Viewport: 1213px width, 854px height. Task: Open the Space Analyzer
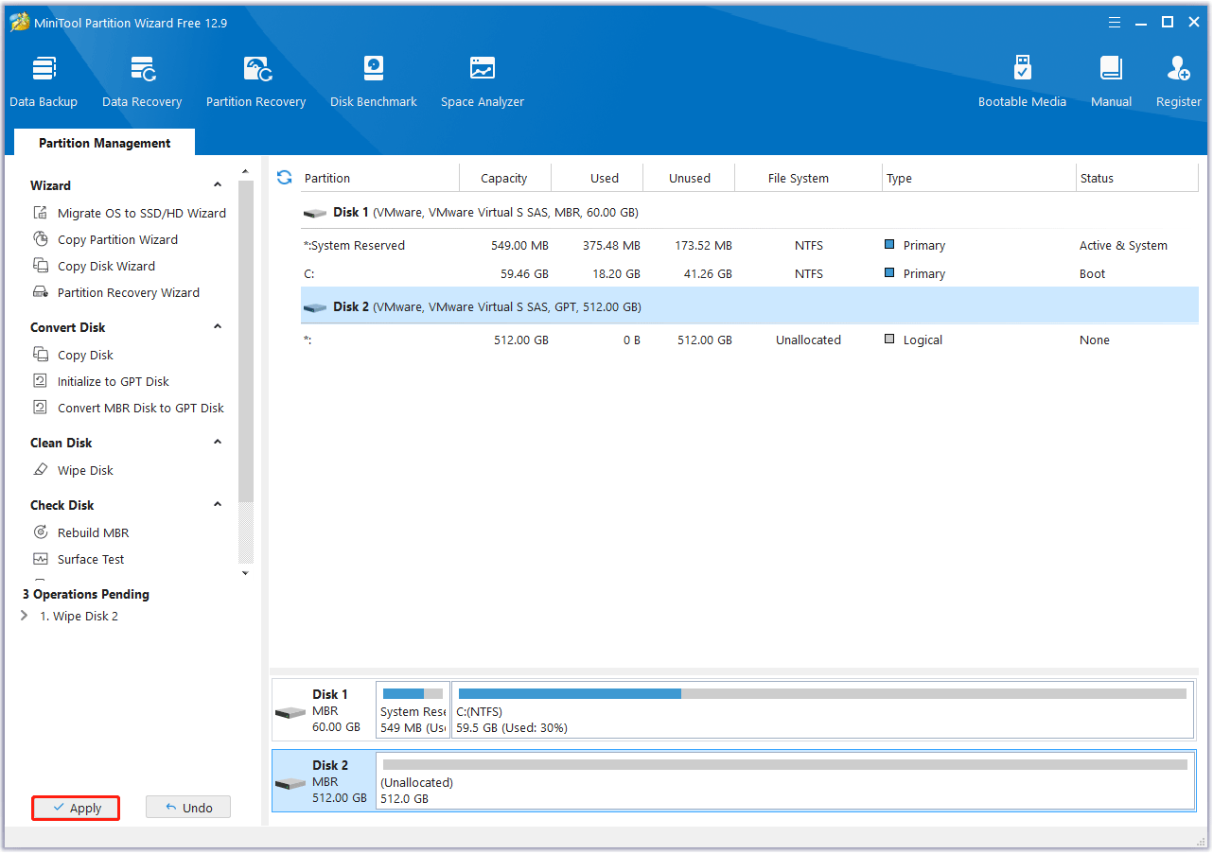pyautogui.click(x=482, y=79)
